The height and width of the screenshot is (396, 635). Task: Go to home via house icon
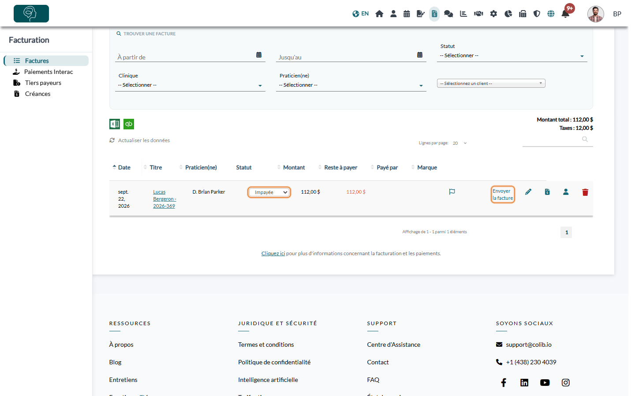379,14
